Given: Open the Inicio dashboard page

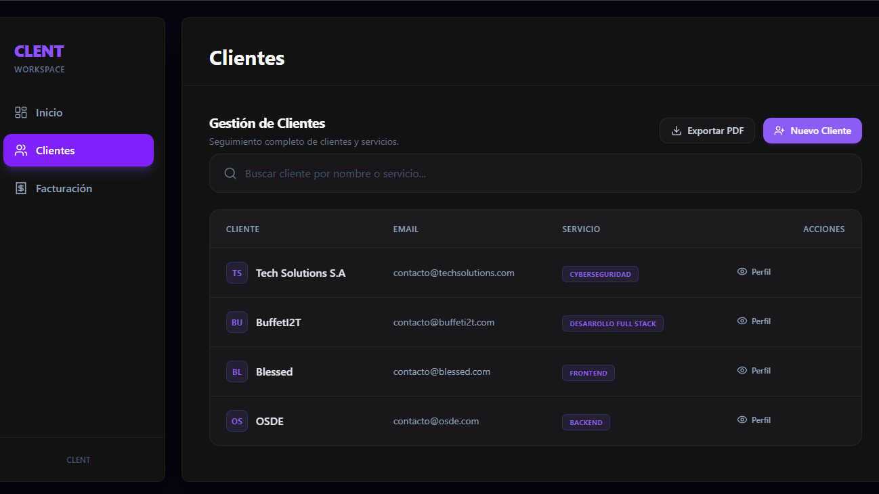Looking at the screenshot, I should [x=49, y=113].
